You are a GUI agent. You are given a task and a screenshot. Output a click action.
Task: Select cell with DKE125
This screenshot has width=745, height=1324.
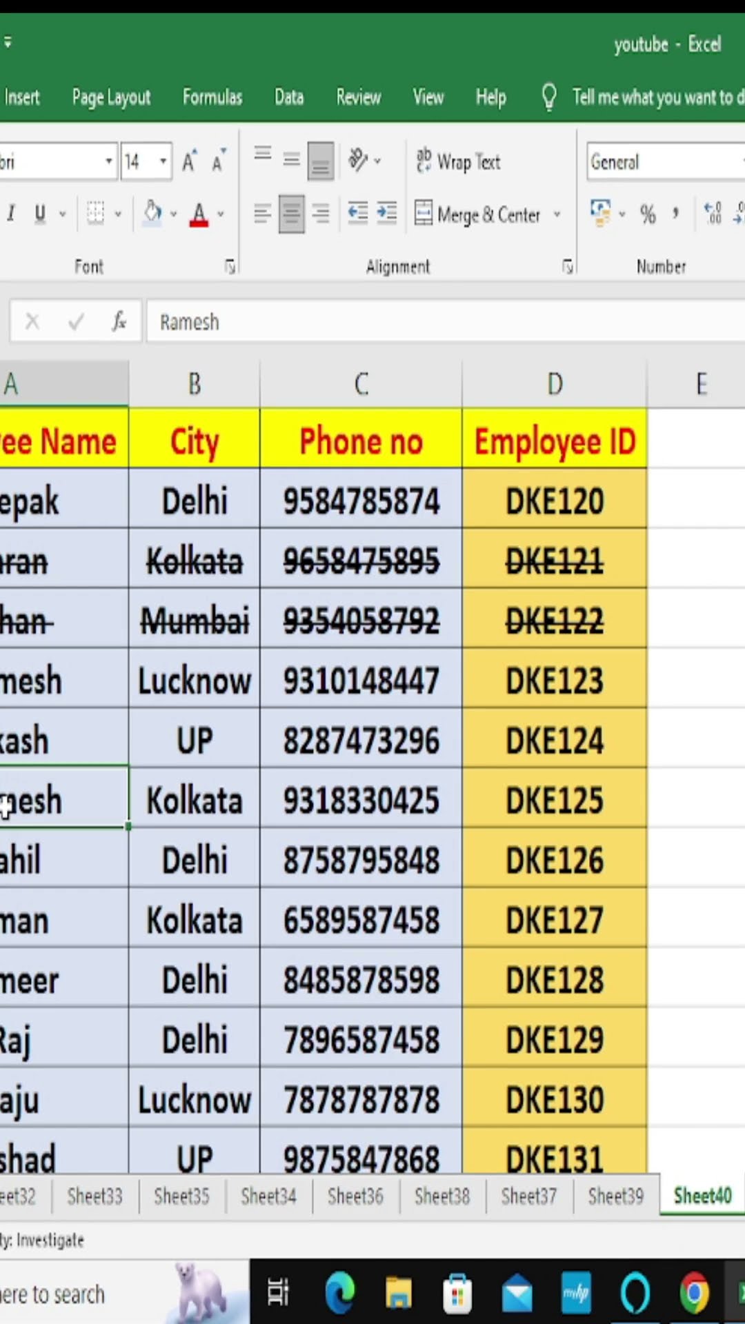(x=555, y=801)
